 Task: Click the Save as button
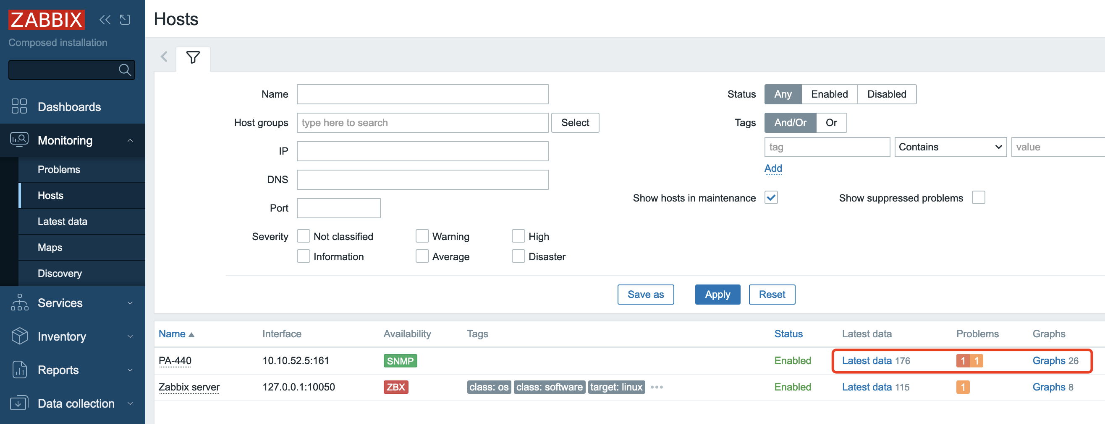pos(646,295)
